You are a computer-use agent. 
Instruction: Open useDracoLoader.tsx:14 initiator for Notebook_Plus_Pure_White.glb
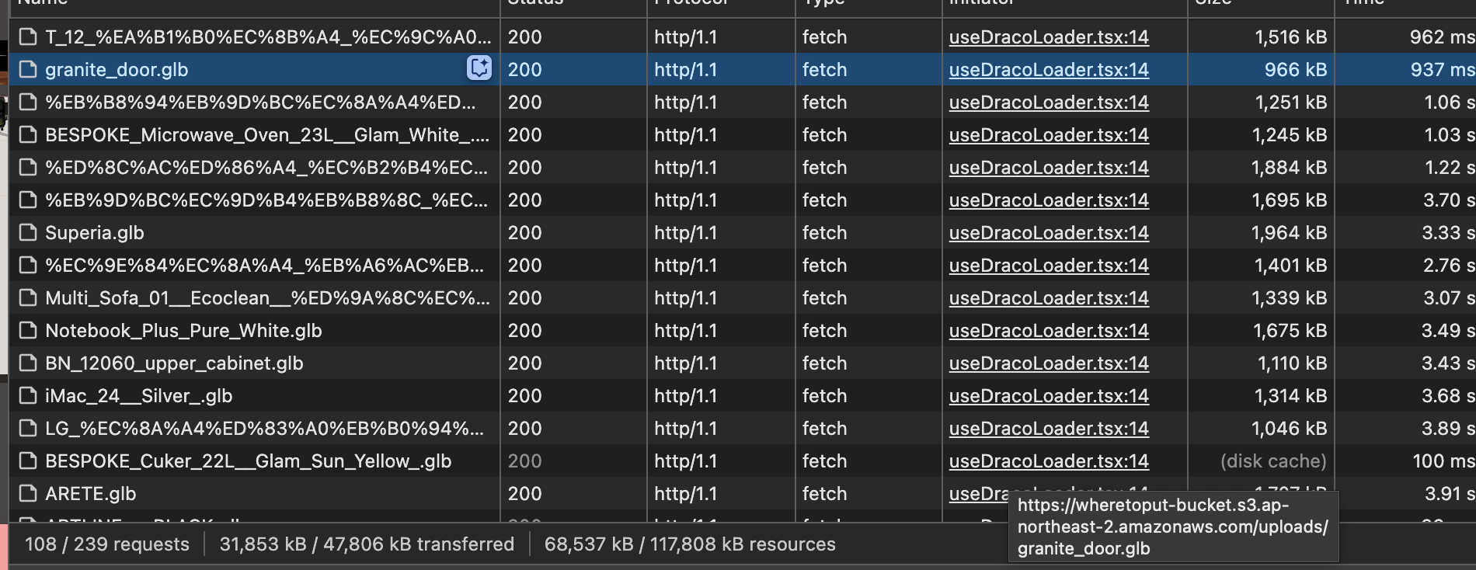pos(1049,330)
